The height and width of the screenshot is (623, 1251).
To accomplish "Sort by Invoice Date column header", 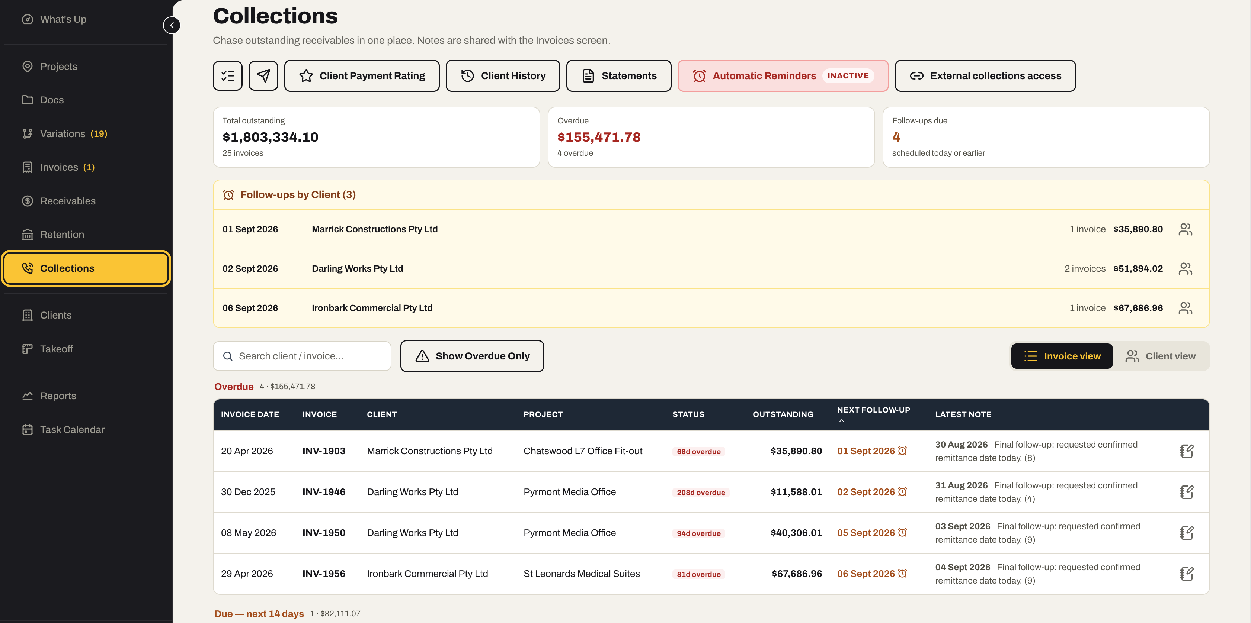I will coord(250,414).
